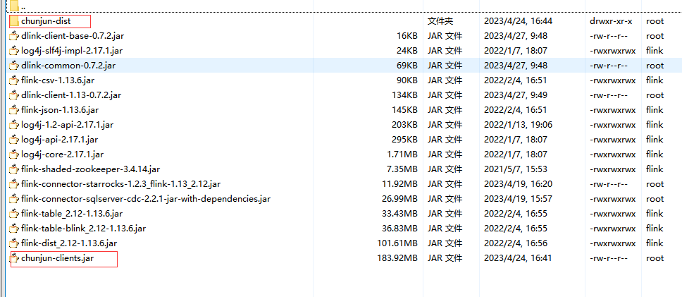Click the chunjun-clients.jar file icon
682x297 pixels.
coord(15,258)
